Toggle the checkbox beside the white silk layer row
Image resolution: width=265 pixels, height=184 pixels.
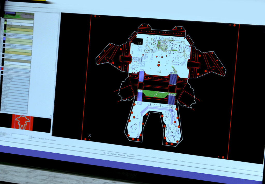[3, 23]
